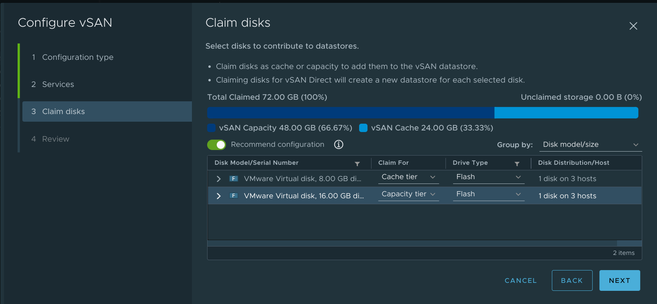This screenshot has height=304, width=657.
Task: Click the BACK button
Action: (x=572, y=280)
